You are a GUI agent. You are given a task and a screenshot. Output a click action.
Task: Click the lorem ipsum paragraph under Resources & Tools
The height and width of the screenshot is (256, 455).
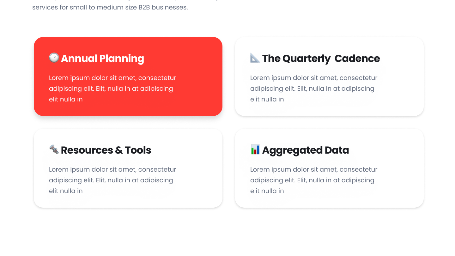[x=112, y=180]
